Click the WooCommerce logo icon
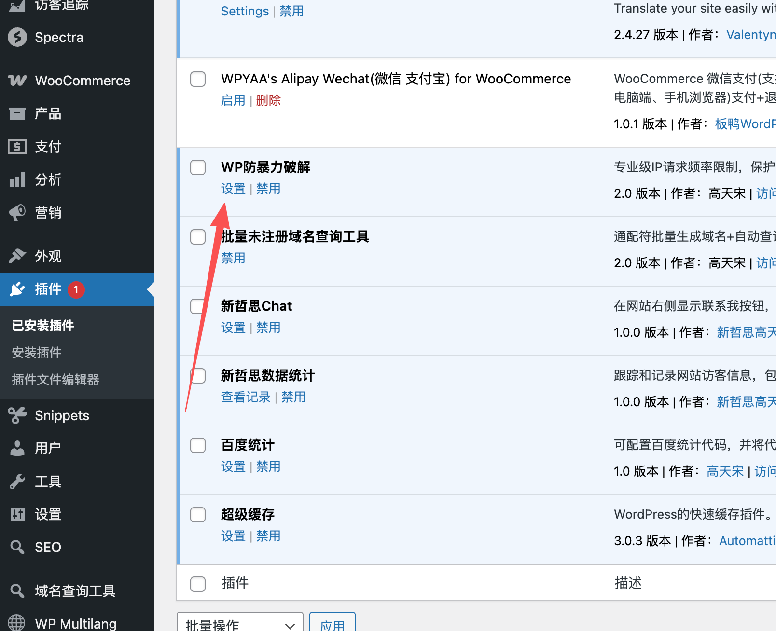The width and height of the screenshot is (776, 631). click(x=17, y=81)
